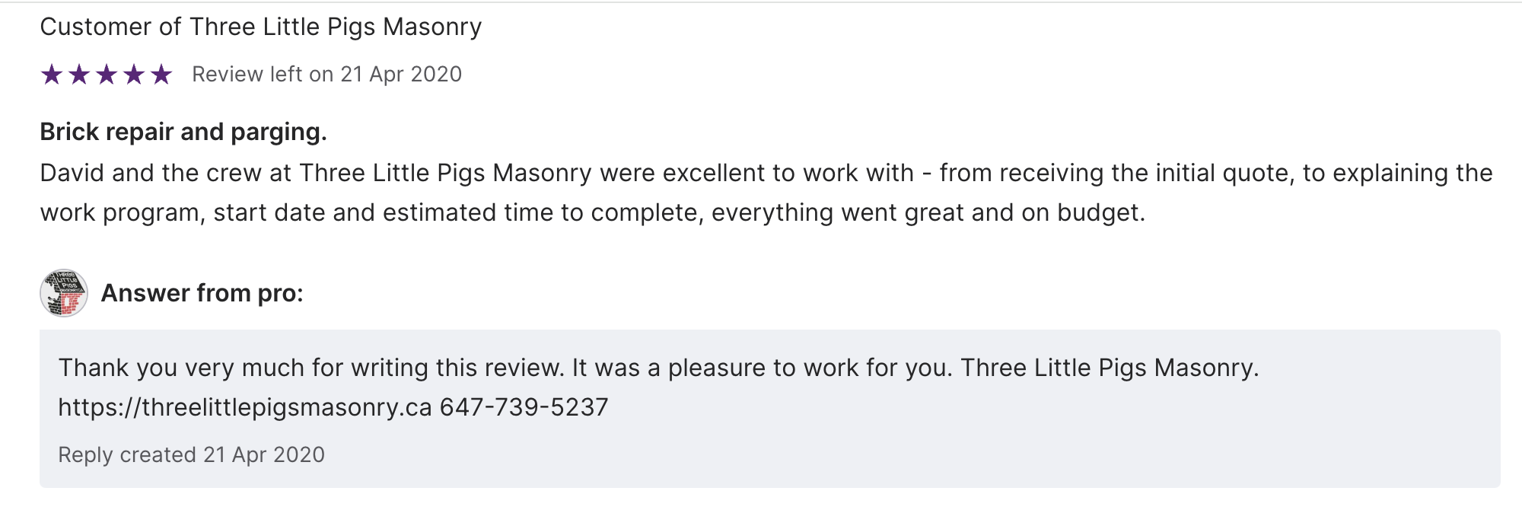This screenshot has width=1522, height=510.
Task: Open the Three Little Pigs Masonry logo avatar
Action: 64,293
